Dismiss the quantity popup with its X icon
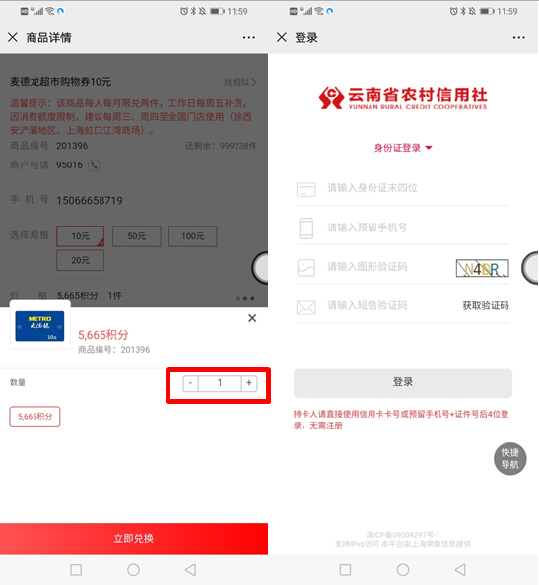The image size is (539, 585). 252,318
